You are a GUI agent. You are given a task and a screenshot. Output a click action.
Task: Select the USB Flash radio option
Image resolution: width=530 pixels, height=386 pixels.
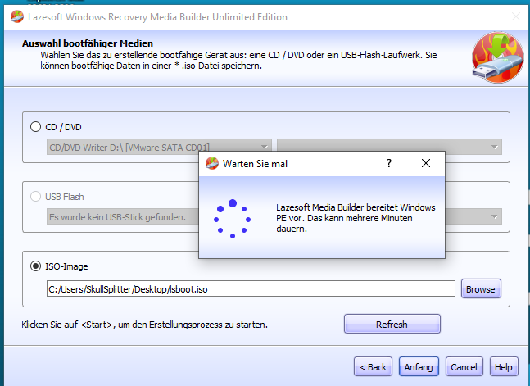point(35,197)
